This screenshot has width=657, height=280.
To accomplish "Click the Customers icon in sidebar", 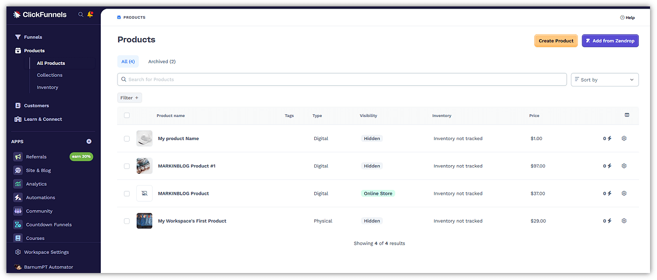I will click(18, 106).
